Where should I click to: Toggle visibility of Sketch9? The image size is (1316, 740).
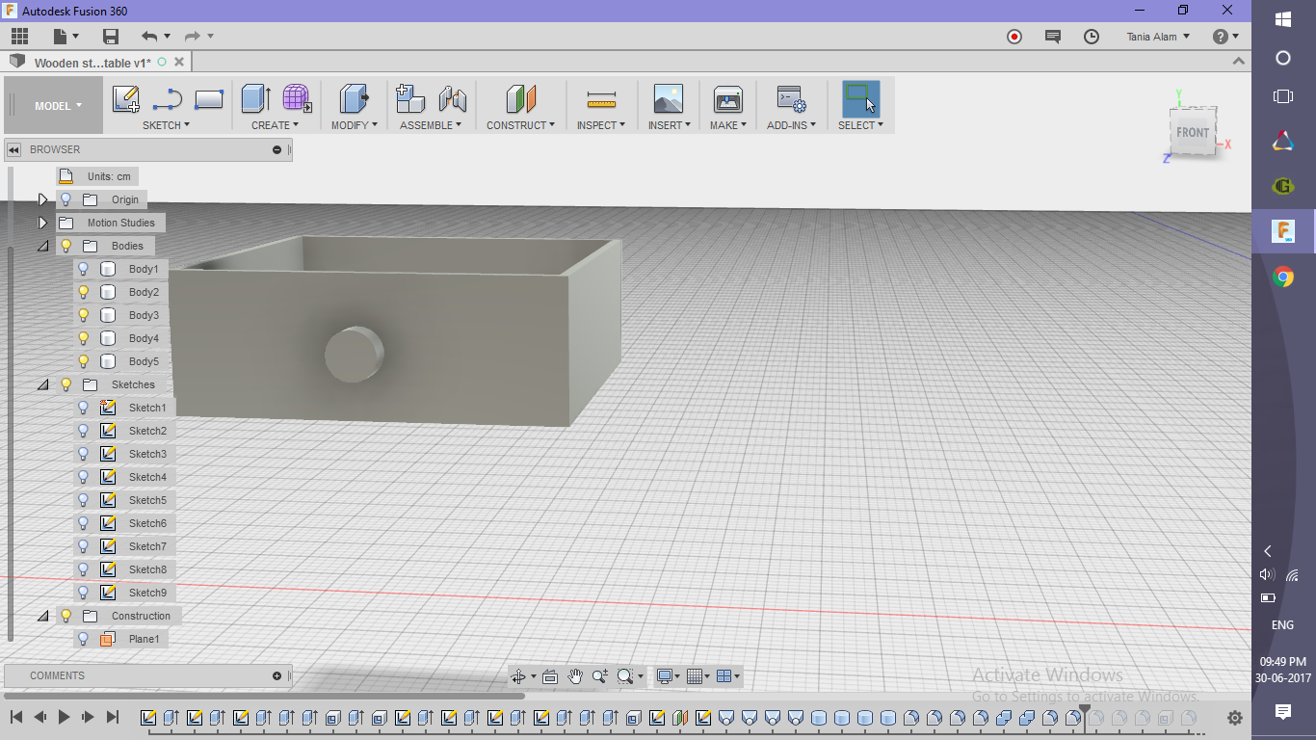tap(84, 593)
